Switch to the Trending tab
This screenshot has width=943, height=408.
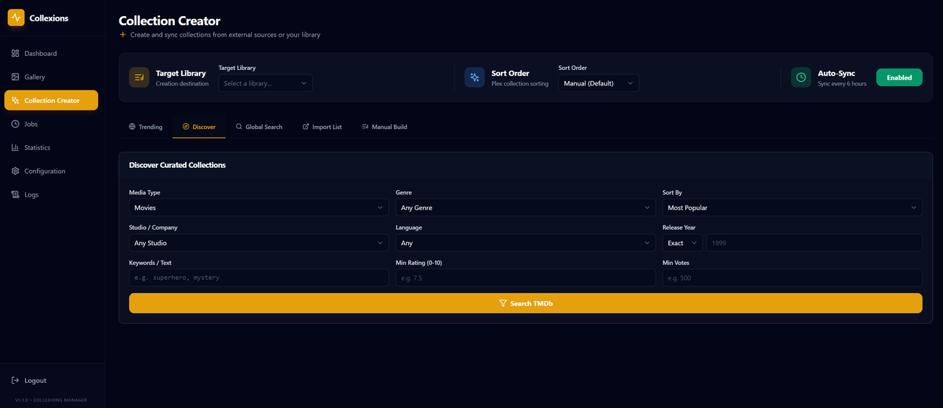[145, 127]
